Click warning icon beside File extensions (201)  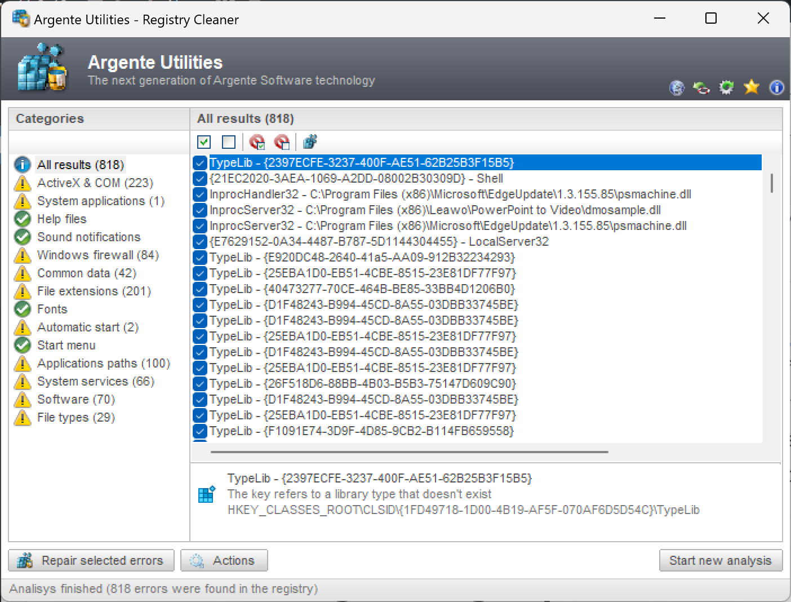coord(22,291)
